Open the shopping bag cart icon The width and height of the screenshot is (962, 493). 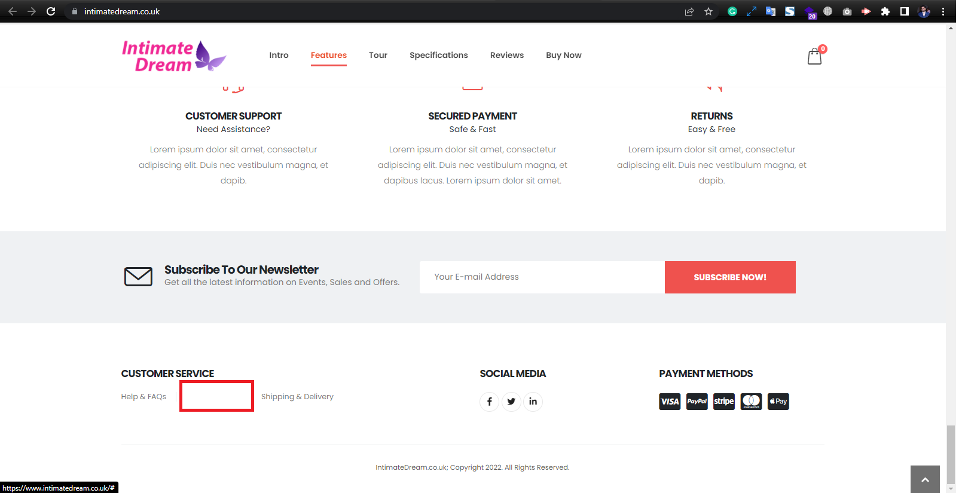815,56
